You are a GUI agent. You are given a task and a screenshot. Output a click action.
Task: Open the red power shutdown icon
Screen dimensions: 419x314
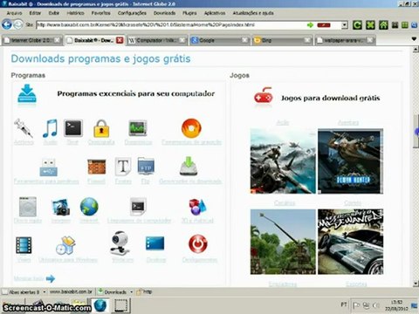(198, 244)
